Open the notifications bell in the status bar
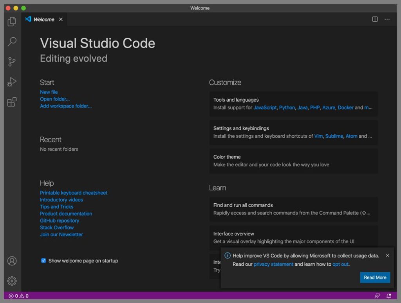Image resolution: width=401 pixels, height=303 pixels. [388, 296]
